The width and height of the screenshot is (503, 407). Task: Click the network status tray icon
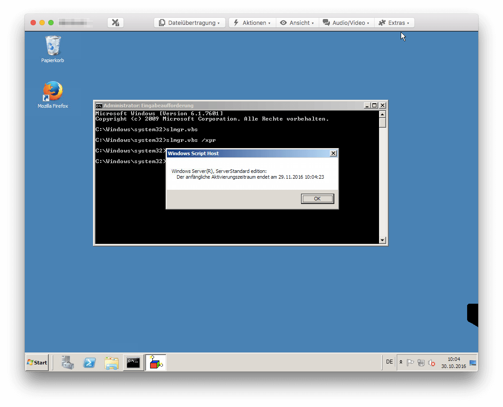[x=421, y=363]
